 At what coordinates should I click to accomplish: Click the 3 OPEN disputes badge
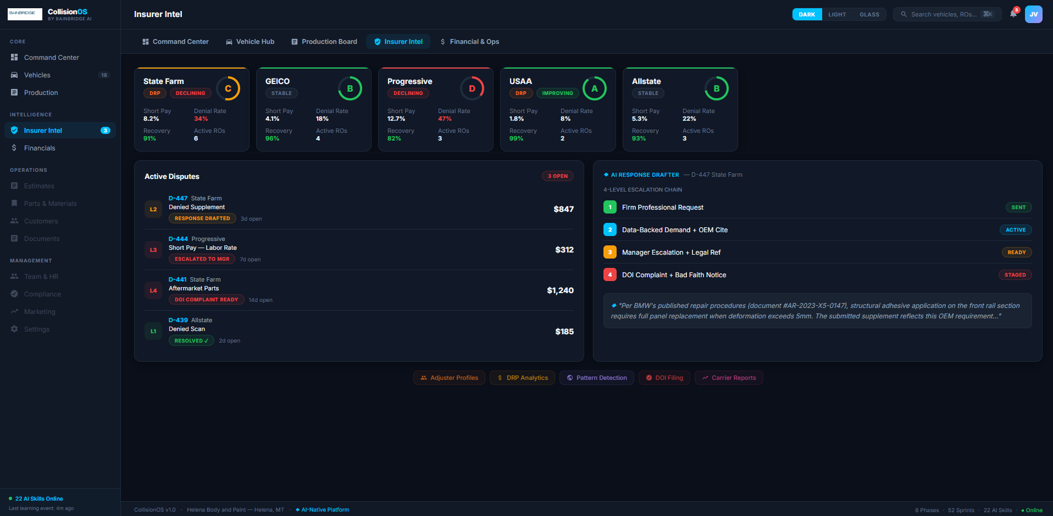[x=558, y=176]
